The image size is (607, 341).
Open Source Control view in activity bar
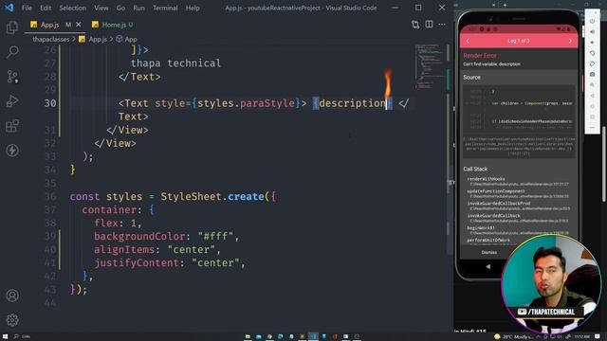coord(12,77)
